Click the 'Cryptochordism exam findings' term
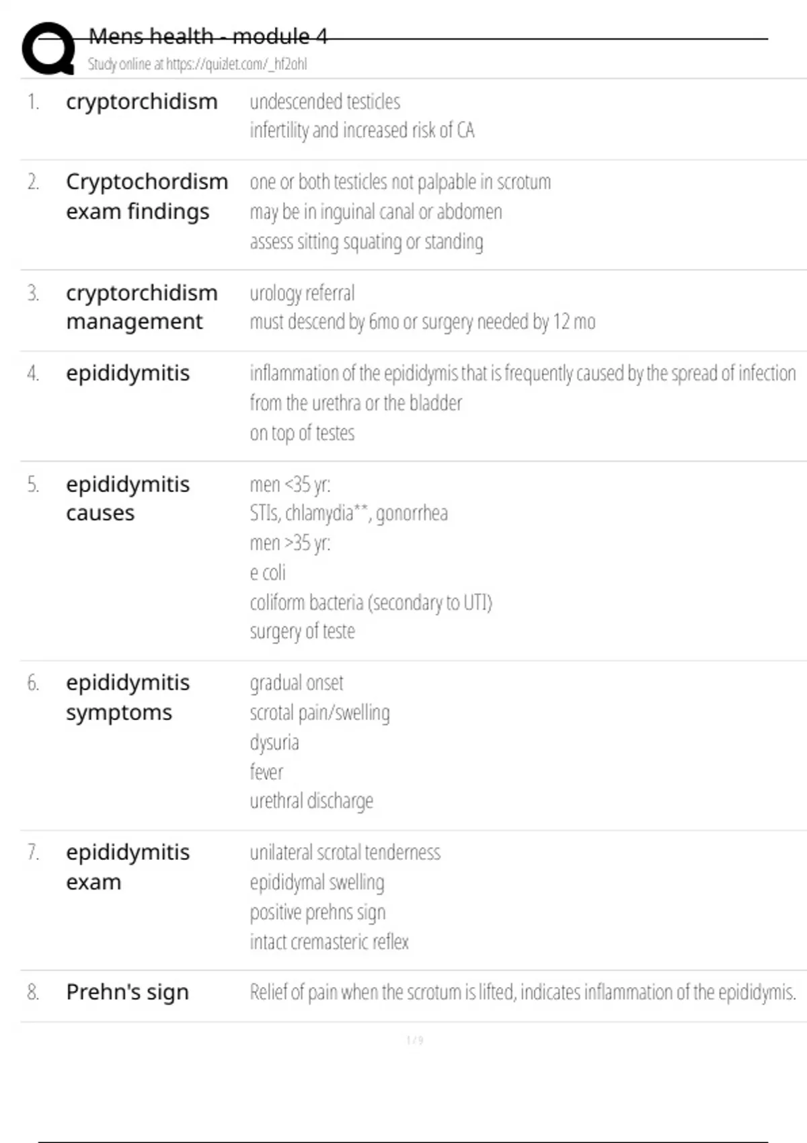The width and height of the screenshot is (807, 1143). (147, 196)
